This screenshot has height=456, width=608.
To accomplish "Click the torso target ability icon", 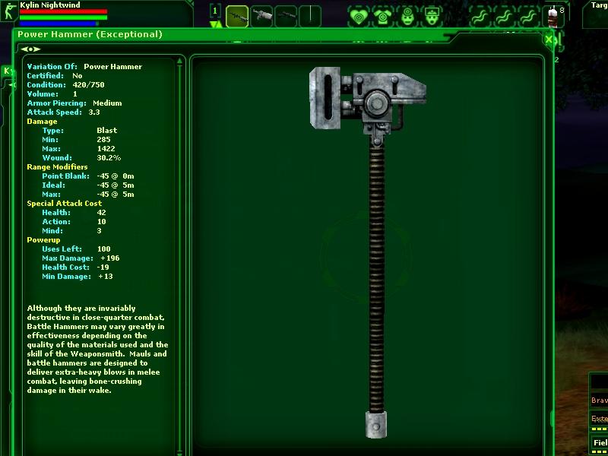I will [x=383, y=17].
